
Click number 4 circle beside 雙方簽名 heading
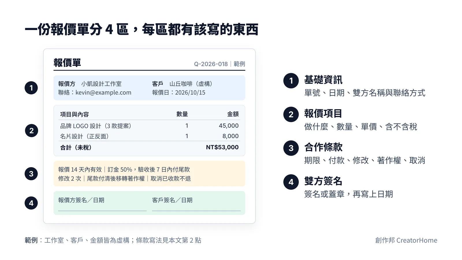click(291, 182)
